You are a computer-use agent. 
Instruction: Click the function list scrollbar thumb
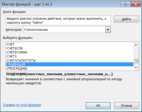pos(136,61)
